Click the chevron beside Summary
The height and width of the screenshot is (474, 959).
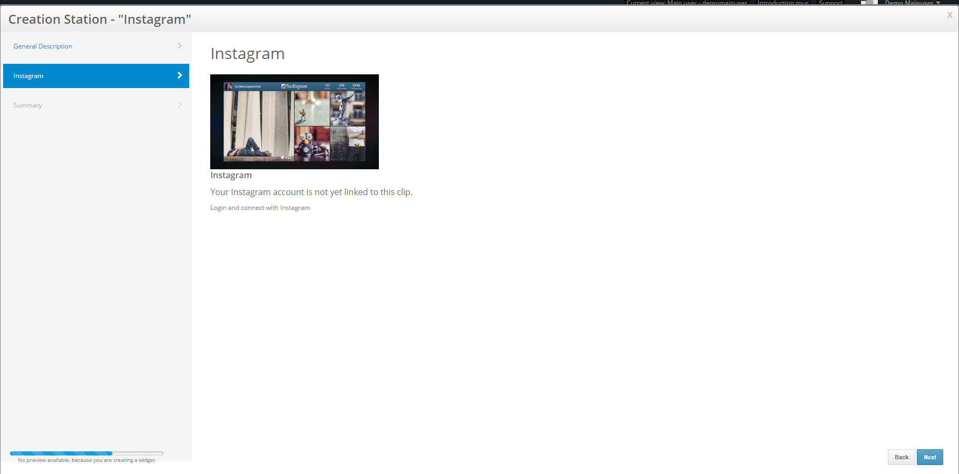point(180,105)
